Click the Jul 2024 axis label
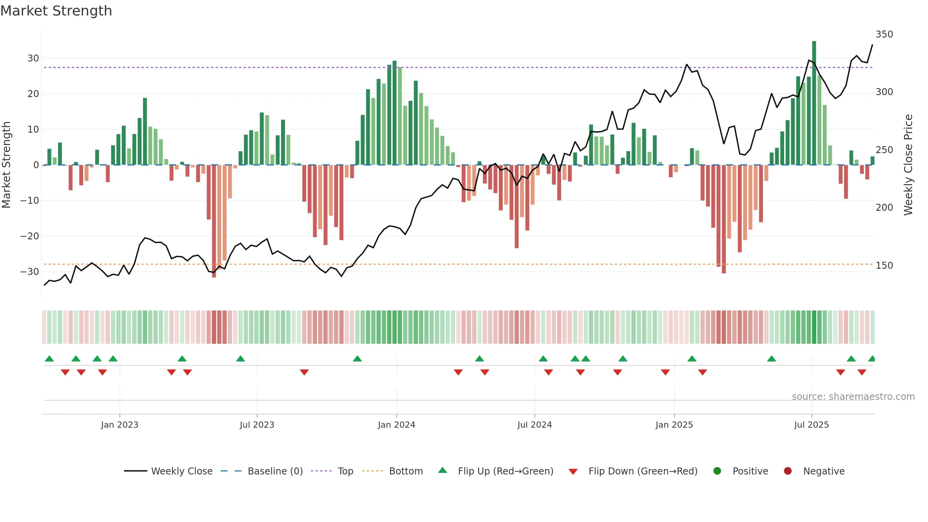Screen dimensions: 928x522 [535, 425]
